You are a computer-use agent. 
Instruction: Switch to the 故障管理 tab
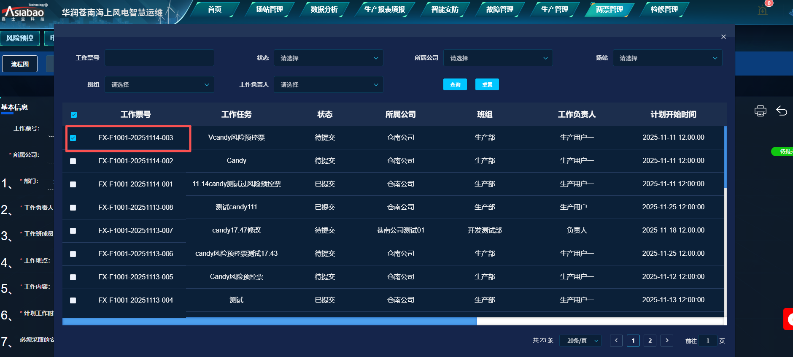499,9
